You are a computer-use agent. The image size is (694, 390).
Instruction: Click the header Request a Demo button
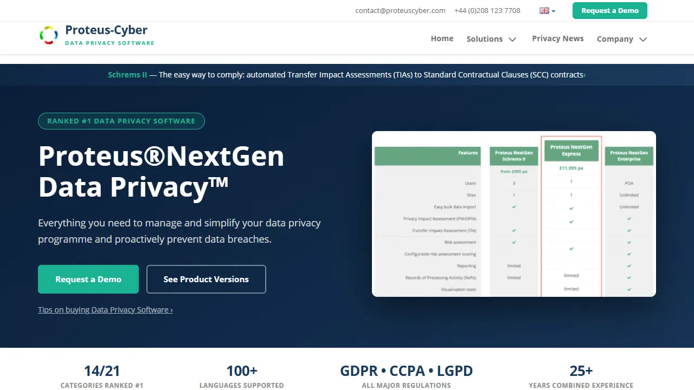click(x=610, y=11)
